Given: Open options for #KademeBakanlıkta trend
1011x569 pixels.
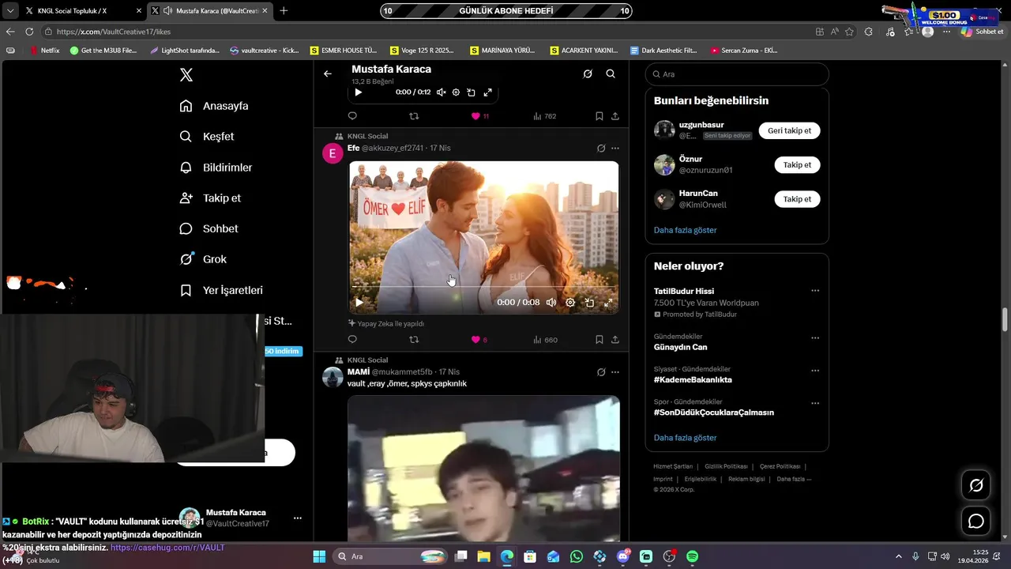Looking at the screenshot, I should pos(814,370).
